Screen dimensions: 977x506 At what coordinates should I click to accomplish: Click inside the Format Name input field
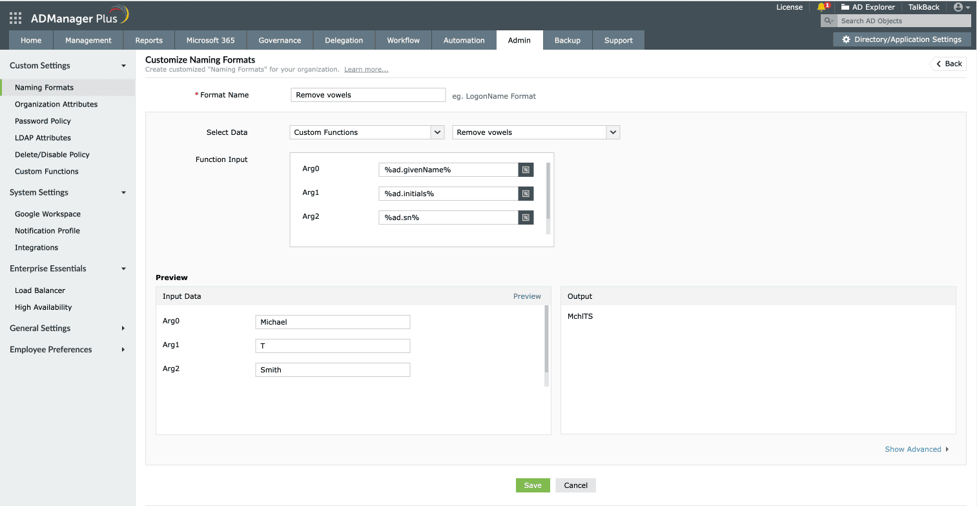click(367, 94)
